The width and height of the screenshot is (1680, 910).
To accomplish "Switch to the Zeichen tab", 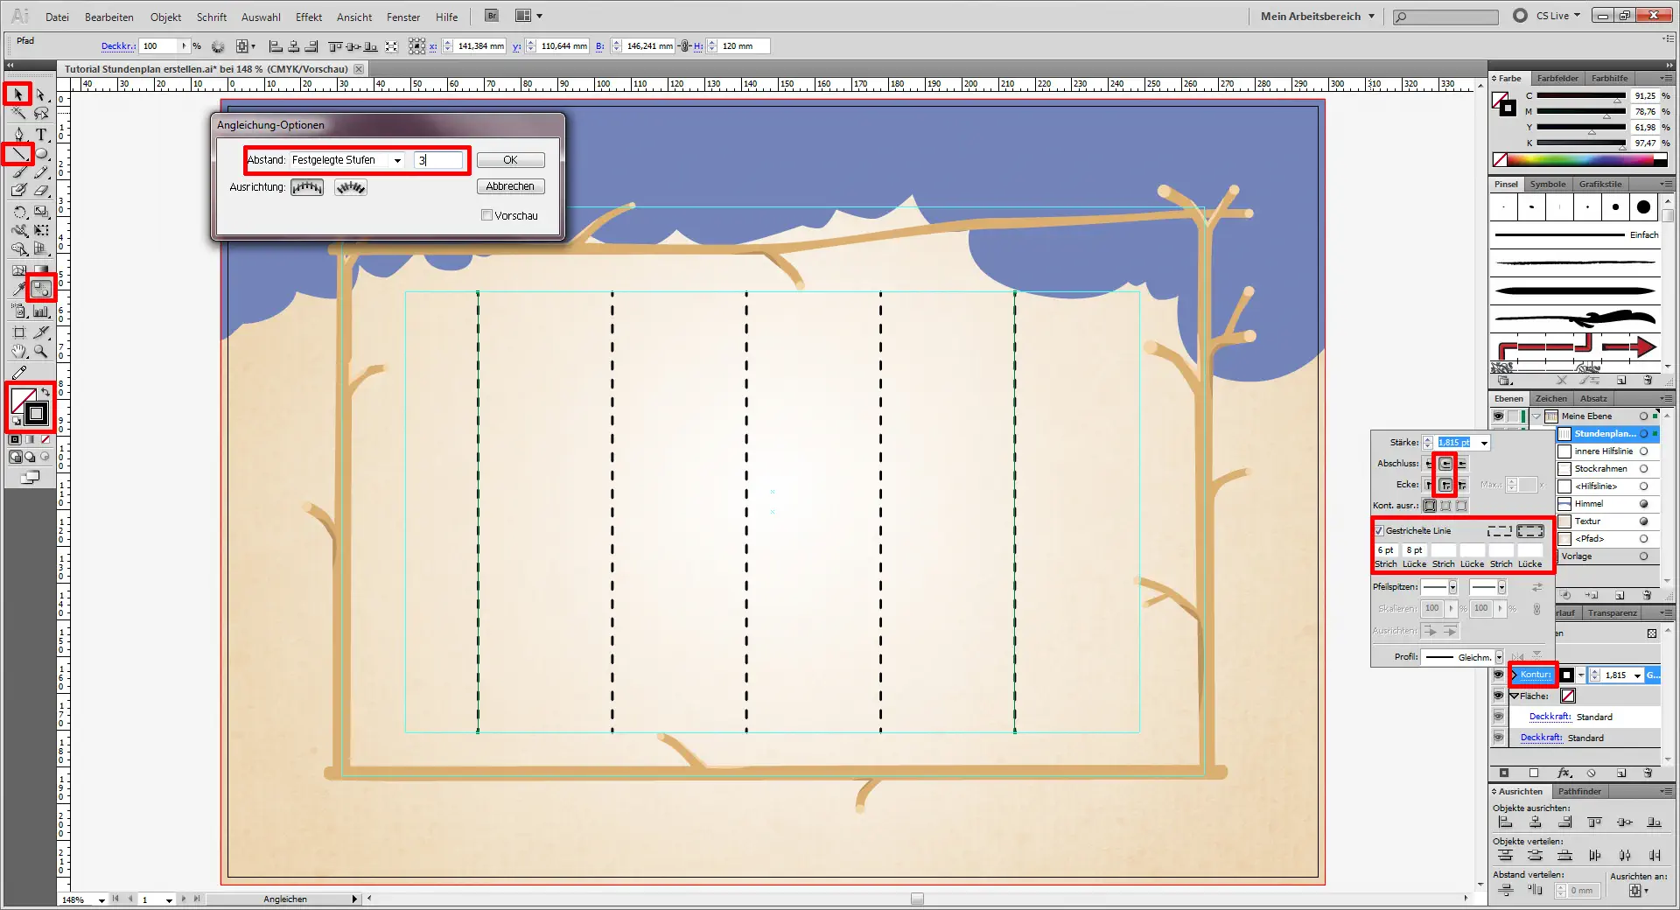I will click(x=1550, y=398).
